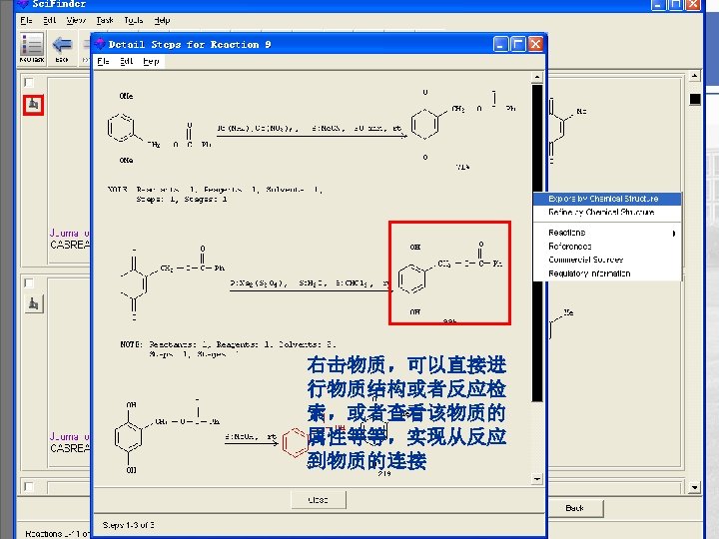Tick the checkbox for the first reaction
Viewport: 719px width, 539px height.
click(x=29, y=83)
